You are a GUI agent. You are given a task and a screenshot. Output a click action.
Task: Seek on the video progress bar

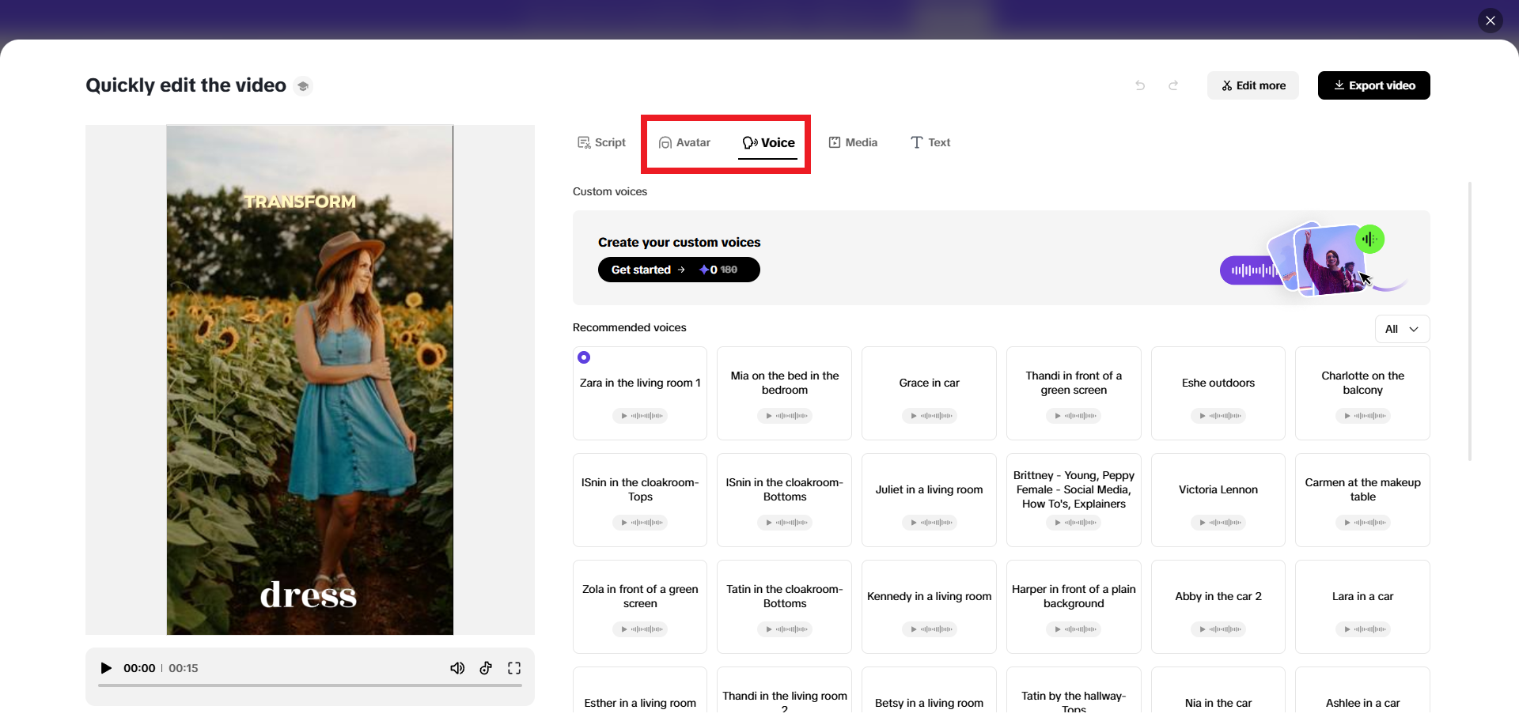click(x=310, y=685)
